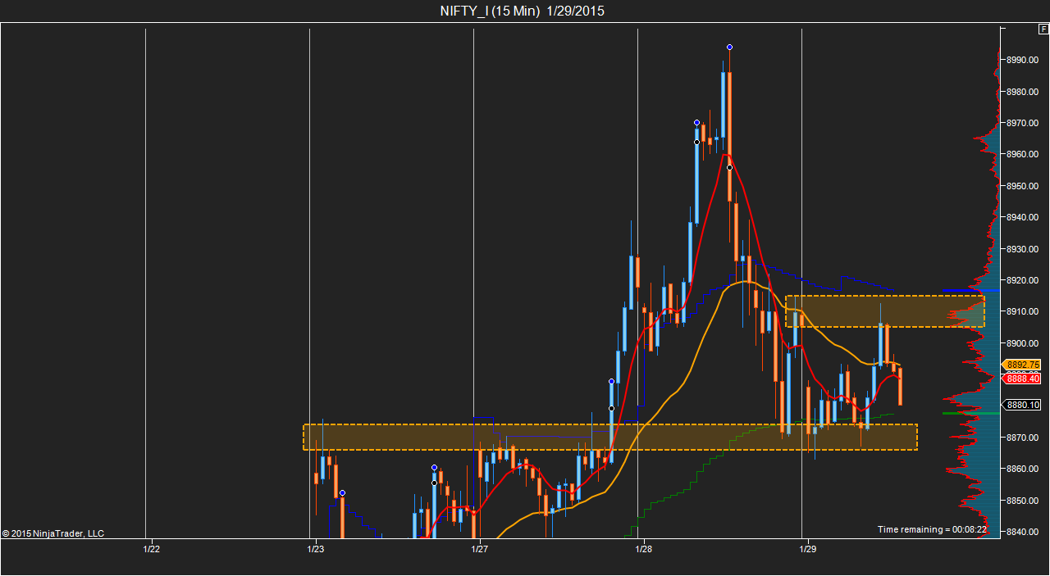Click the 1/29 date label
Viewport: 1050px width, 576px height.
point(807,548)
